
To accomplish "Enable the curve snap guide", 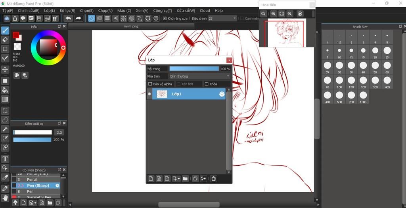I will point(140,18).
